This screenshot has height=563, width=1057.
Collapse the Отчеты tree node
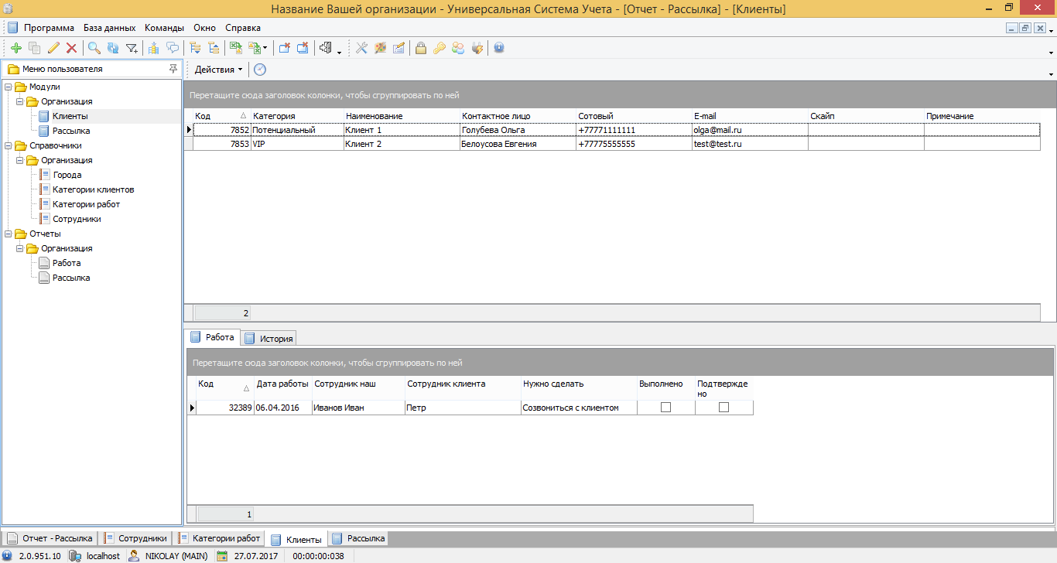pos(9,234)
